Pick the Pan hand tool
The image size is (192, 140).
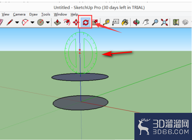[x=146, y=22]
